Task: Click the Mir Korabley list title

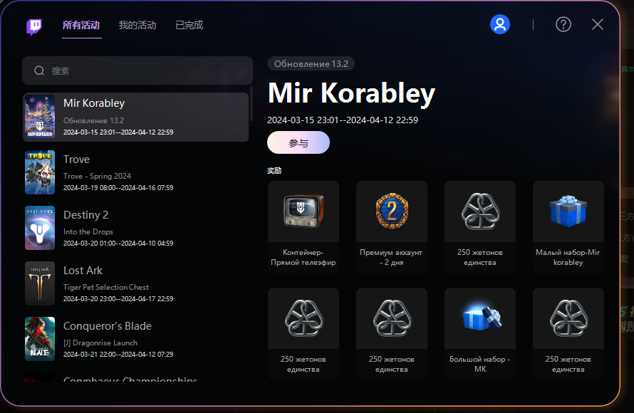Action: click(x=94, y=103)
